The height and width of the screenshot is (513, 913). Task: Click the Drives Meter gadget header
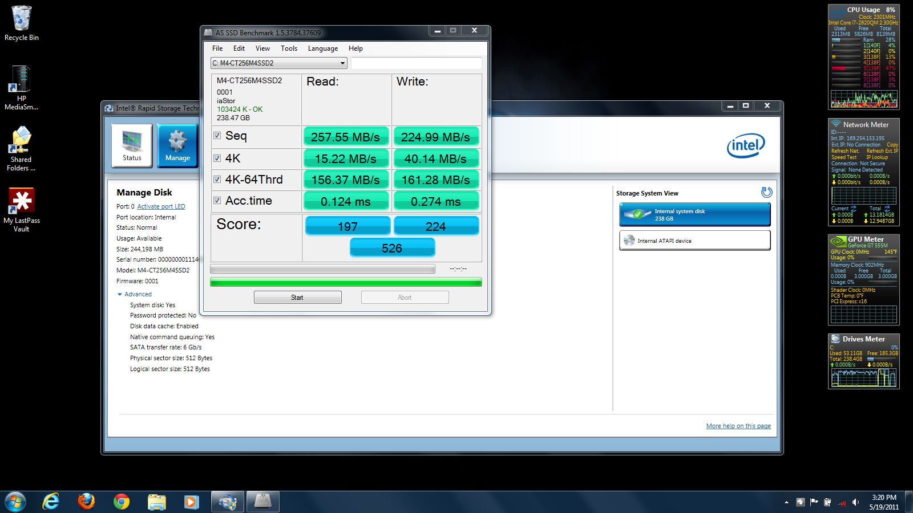[863, 339]
